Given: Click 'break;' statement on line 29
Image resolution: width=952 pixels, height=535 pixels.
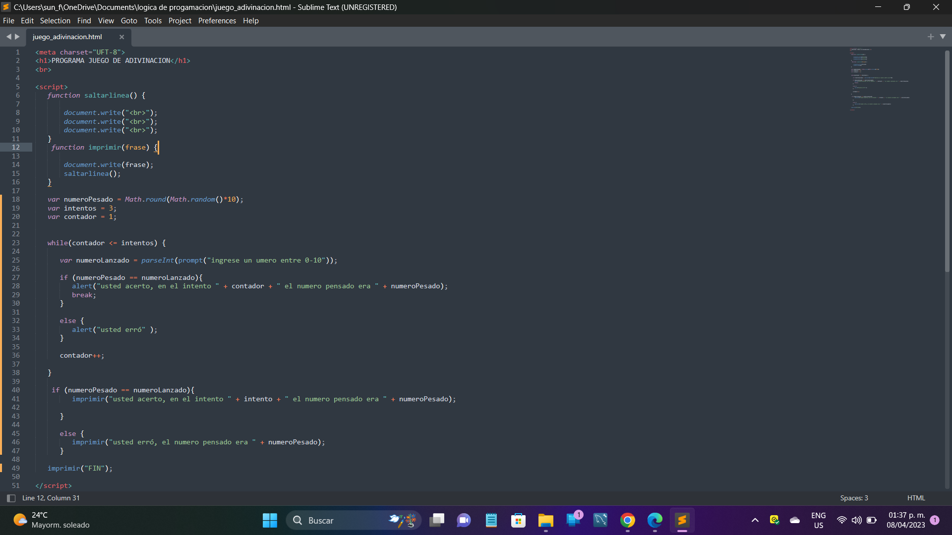Looking at the screenshot, I should coord(84,295).
